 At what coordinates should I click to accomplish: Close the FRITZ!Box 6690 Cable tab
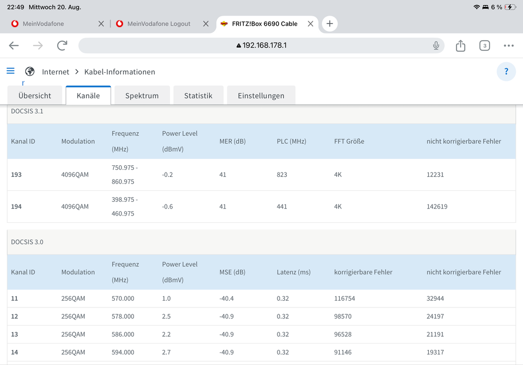point(310,24)
